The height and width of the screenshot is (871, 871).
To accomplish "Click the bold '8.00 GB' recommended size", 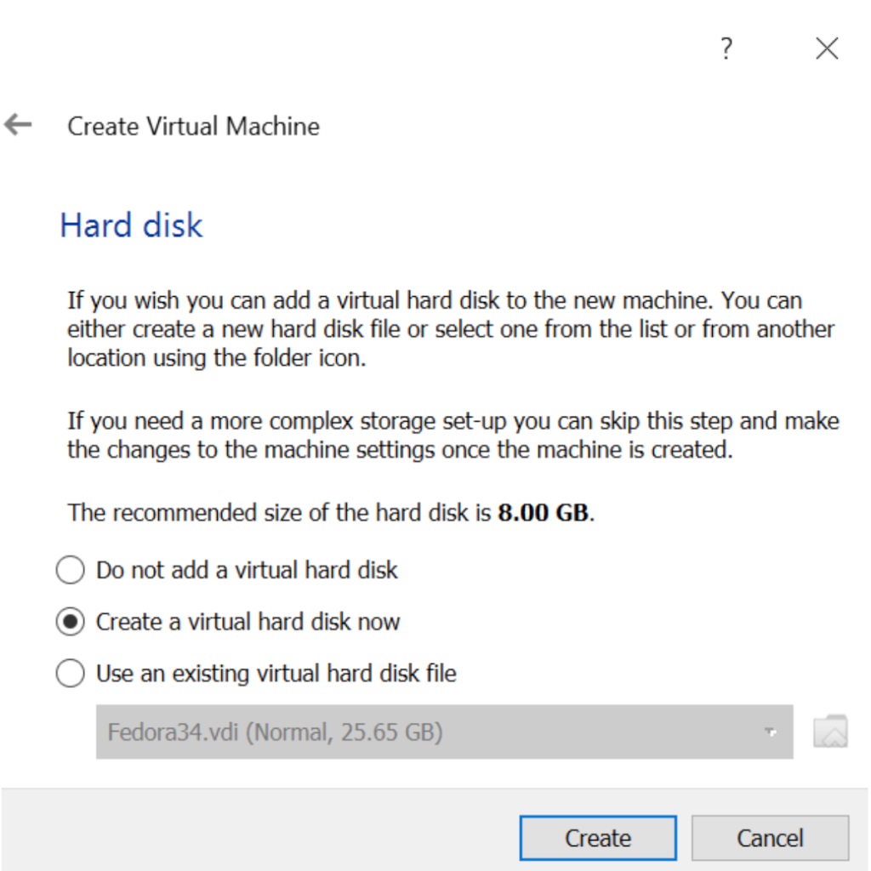I will pyautogui.click(x=544, y=513).
